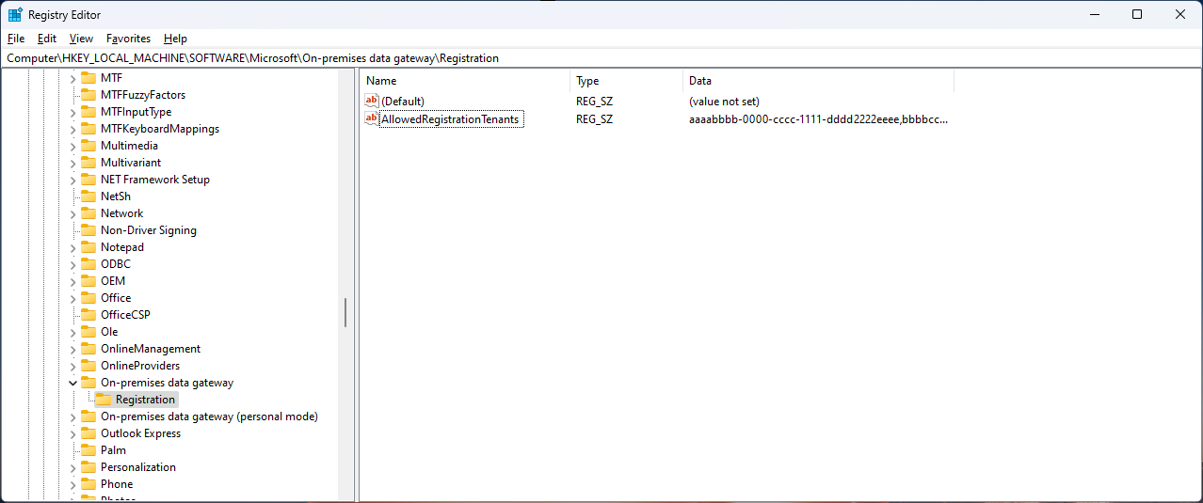Sort by the Type column header
Viewport: 1203px width, 503px height.
(627, 81)
